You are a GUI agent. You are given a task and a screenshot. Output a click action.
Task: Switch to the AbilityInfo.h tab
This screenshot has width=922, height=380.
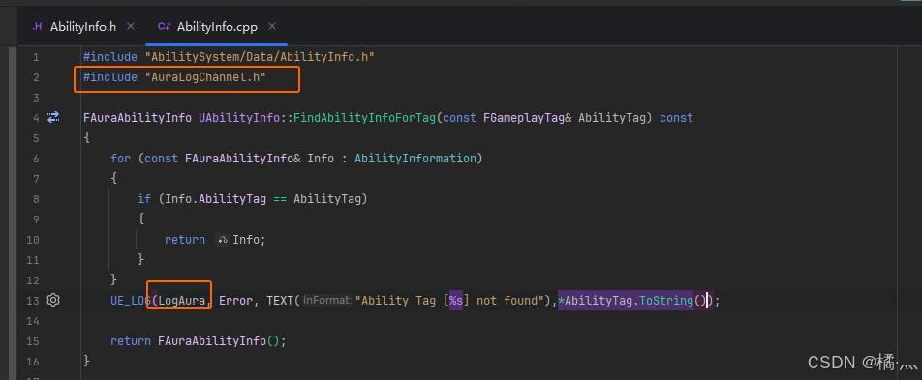[83, 27]
